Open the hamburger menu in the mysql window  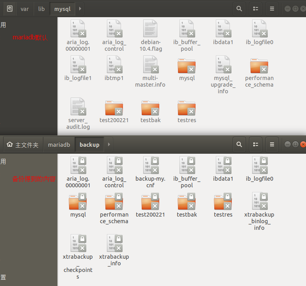pos(272,9)
